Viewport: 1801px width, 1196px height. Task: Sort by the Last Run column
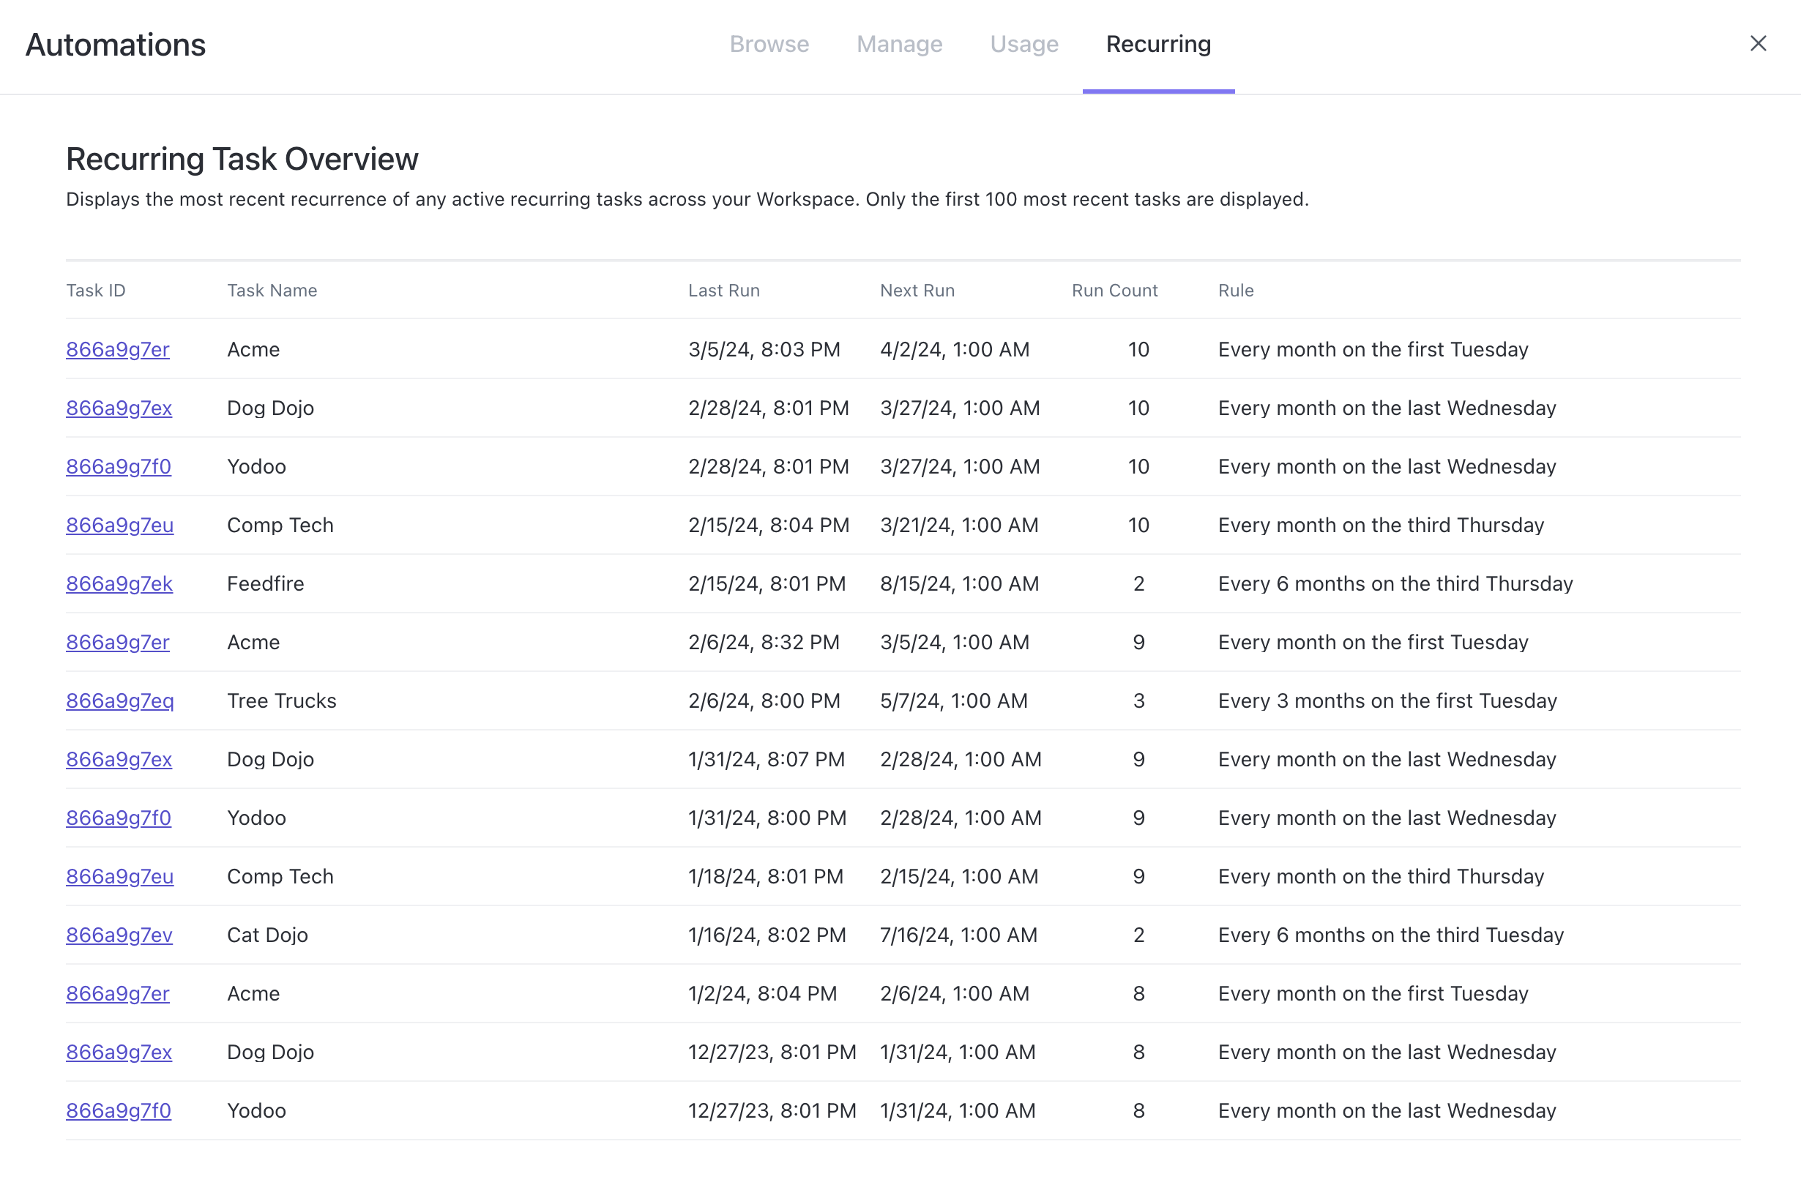[723, 290]
